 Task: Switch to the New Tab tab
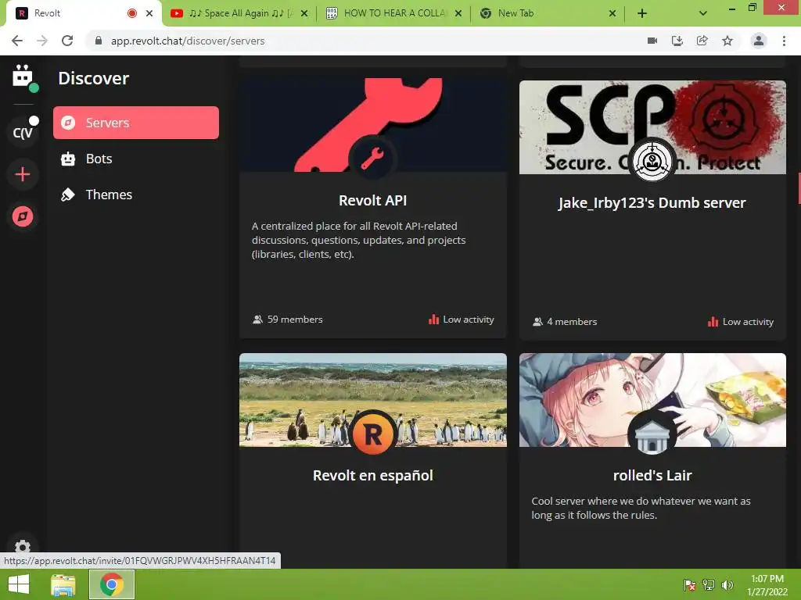[x=548, y=13]
